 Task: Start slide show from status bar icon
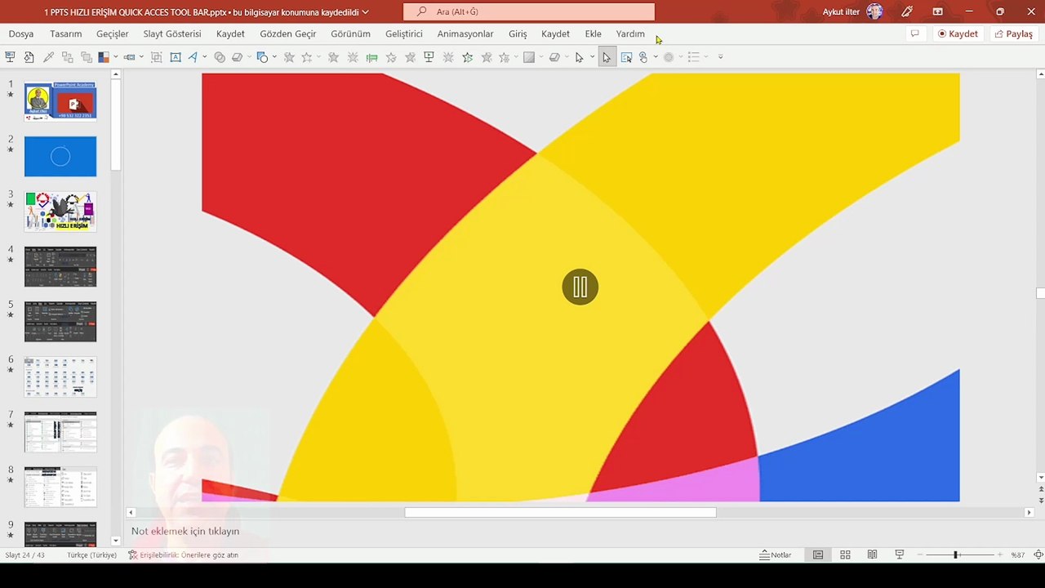click(900, 555)
